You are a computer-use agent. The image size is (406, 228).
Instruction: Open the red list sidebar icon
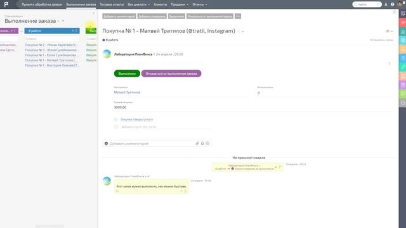(x=403, y=23)
